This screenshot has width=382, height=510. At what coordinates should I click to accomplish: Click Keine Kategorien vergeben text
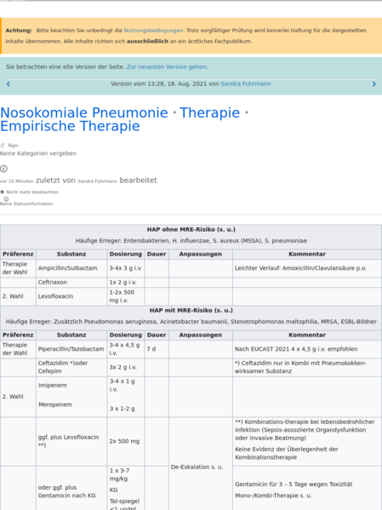pos(38,153)
